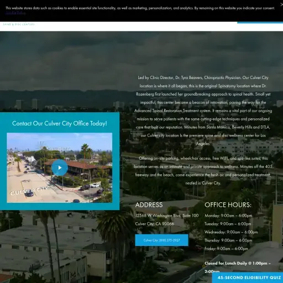Select the Wednesday office hours line
Viewport: 283px width, 283px height.
tap(231, 232)
